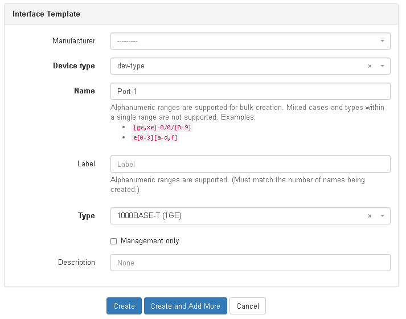Cancel the interface template form
The width and height of the screenshot is (406, 319).
point(248,306)
